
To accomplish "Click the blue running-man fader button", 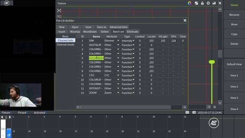I will coord(9,135).
